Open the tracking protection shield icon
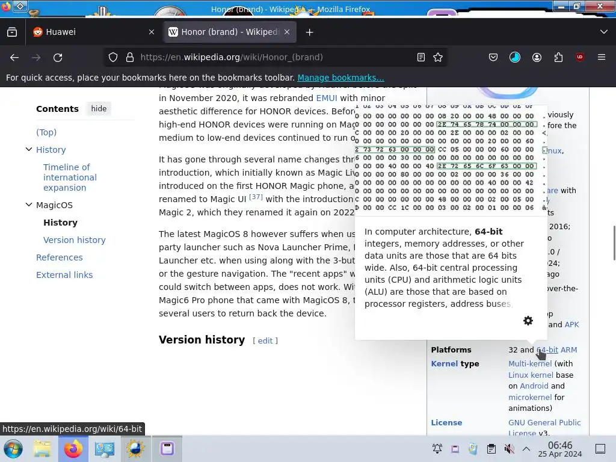 coord(113,57)
